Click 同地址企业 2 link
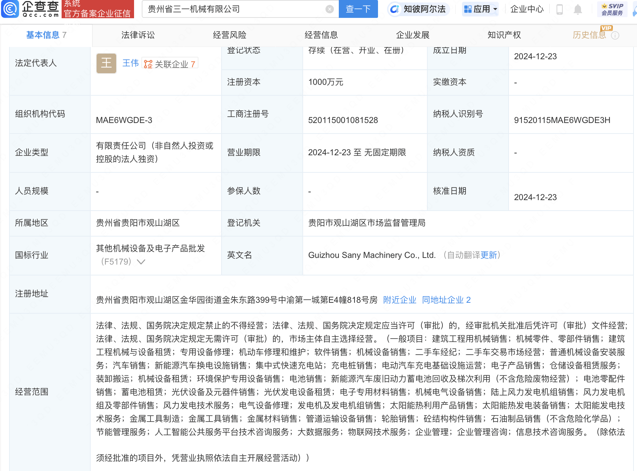 446,300
